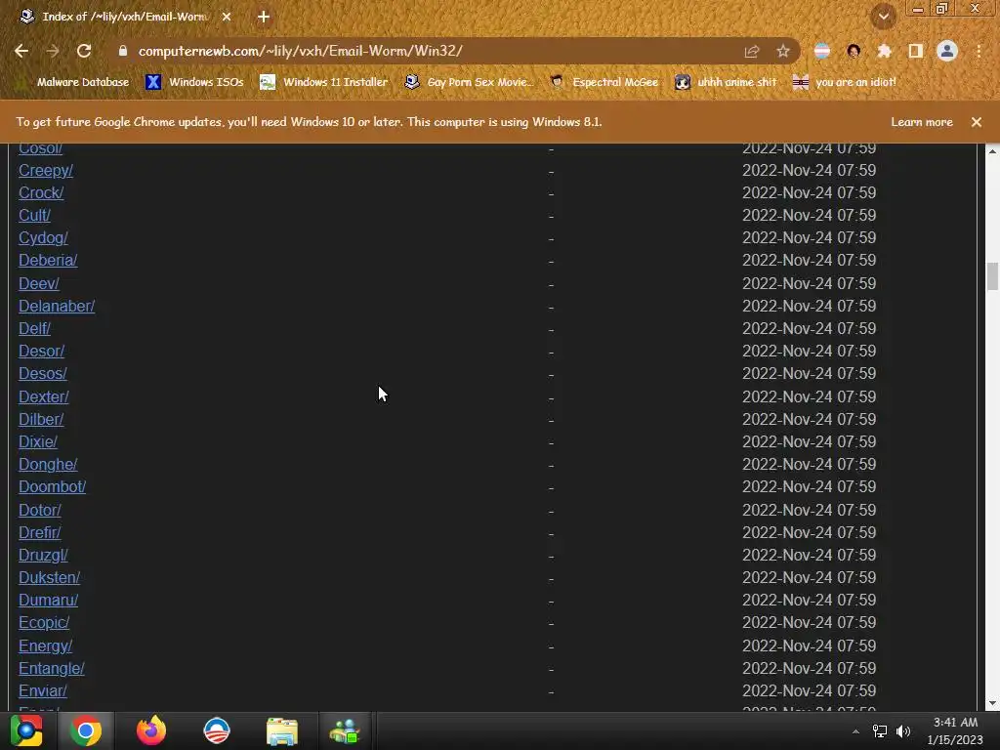
Task: Open the Delanaber/ directory link
Action: [57, 307]
